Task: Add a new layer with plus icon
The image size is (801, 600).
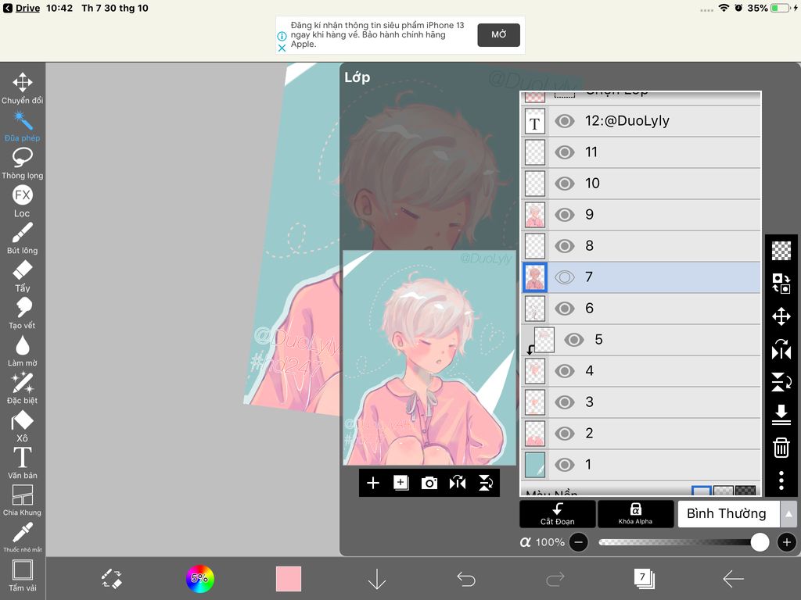Action: click(373, 483)
